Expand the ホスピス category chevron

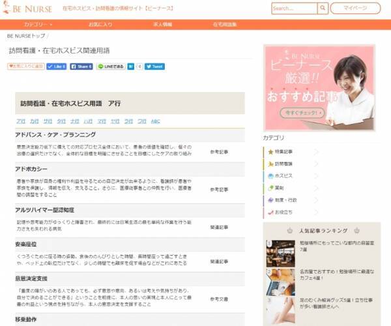click(315, 176)
